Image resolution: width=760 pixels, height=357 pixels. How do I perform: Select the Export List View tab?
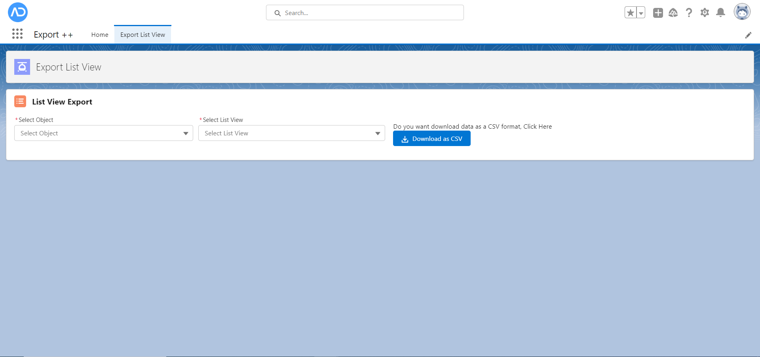[x=142, y=35]
